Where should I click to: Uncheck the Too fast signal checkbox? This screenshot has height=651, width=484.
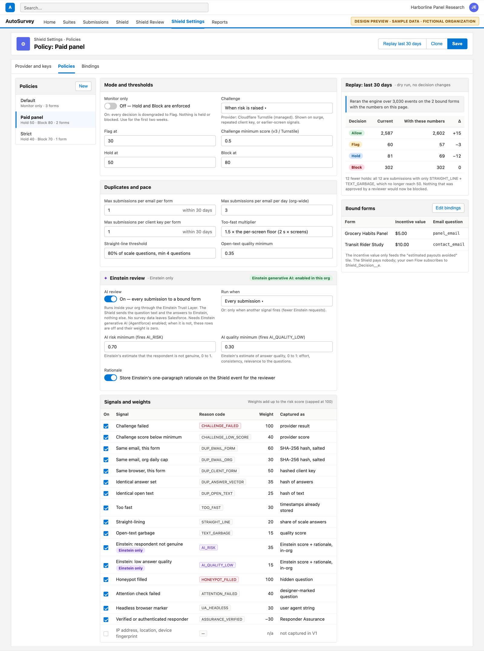point(106,508)
